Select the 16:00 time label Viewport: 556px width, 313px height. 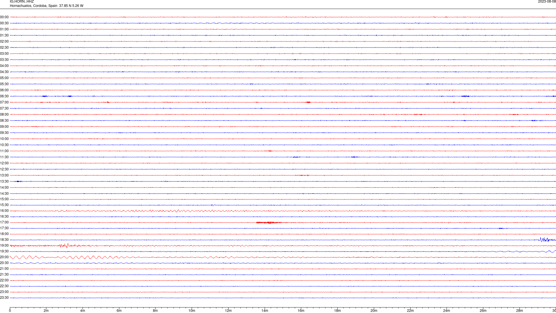pyautogui.click(x=4, y=211)
